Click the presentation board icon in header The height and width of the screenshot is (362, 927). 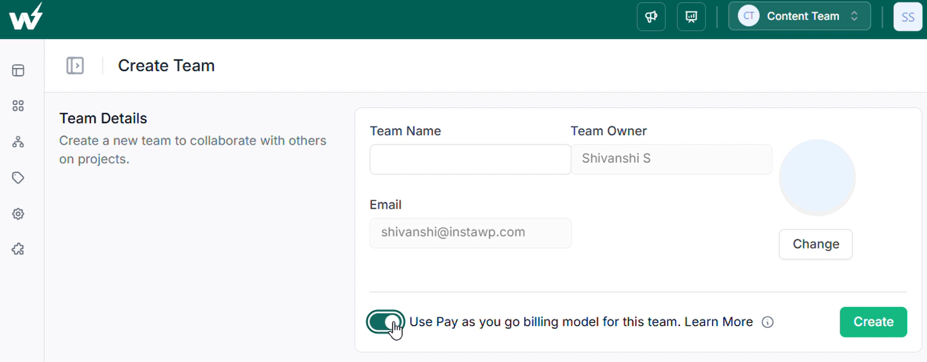coord(691,17)
